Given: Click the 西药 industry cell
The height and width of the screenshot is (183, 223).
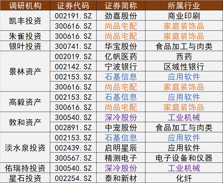Looking at the screenshot, I should point(184,56).
